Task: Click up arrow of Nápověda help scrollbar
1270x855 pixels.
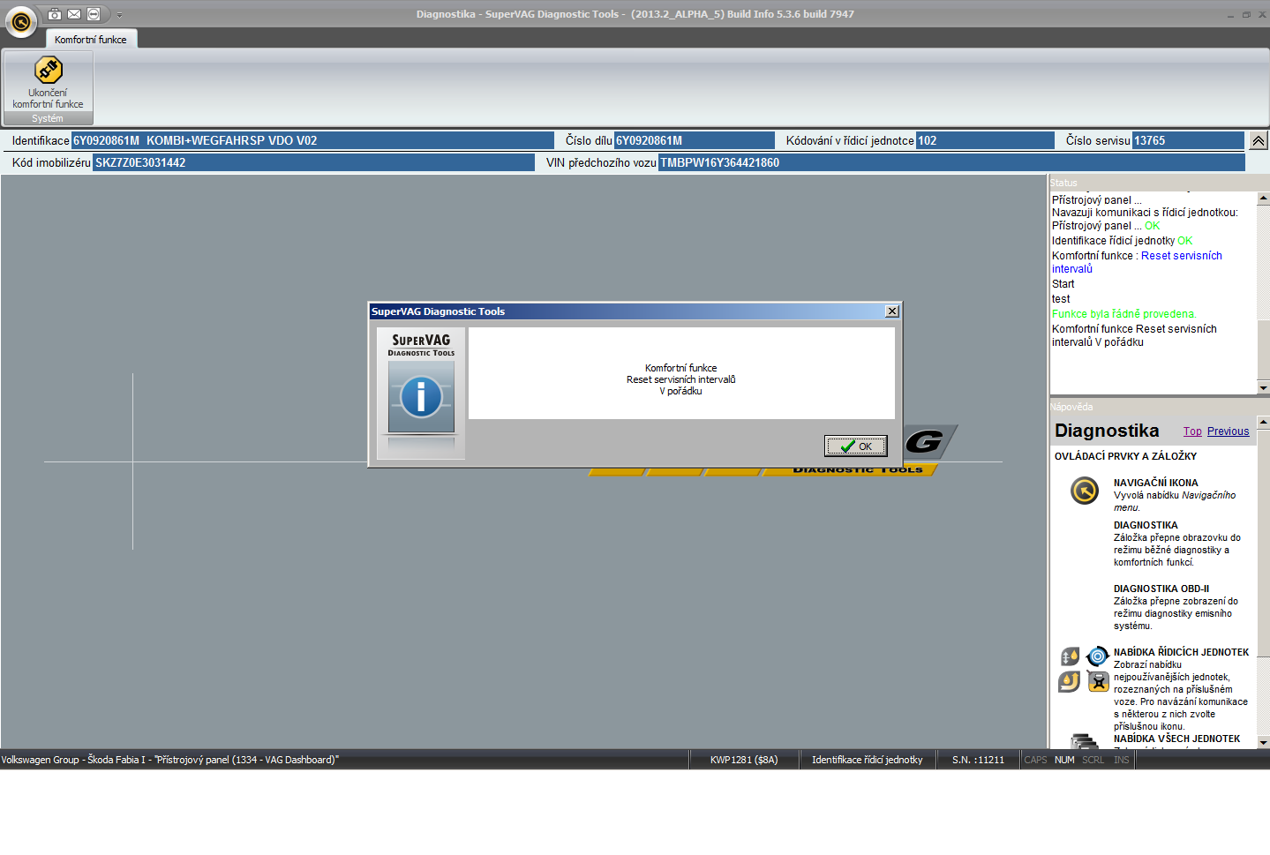Action: tap(1263, 423)
